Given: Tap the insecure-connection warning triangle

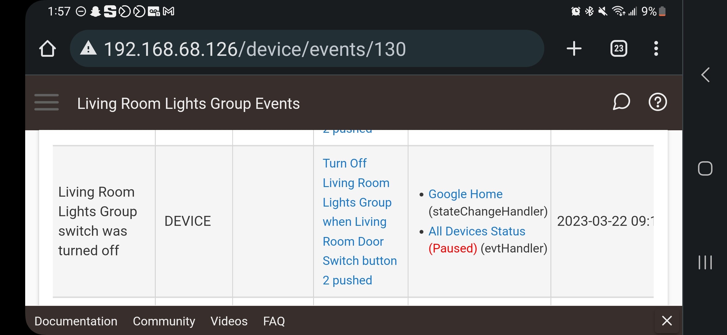Looking at the screenshot, I should click(88, 48).
